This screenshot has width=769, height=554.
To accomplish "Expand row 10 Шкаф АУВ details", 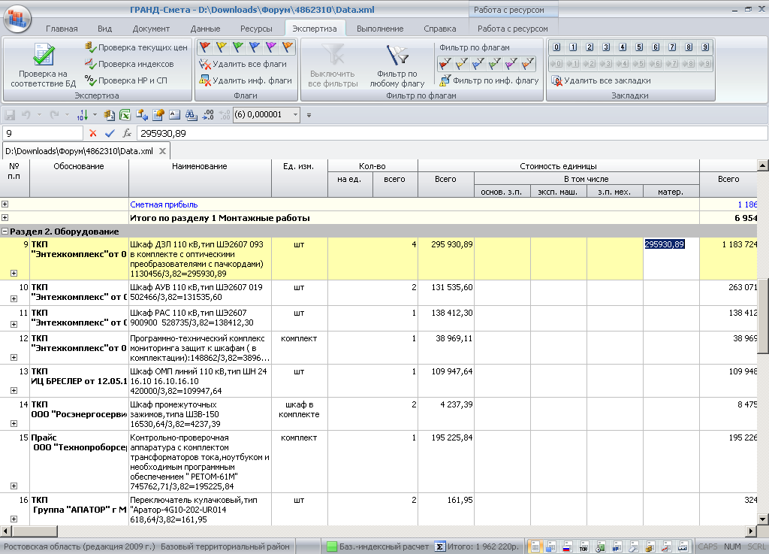I will coord(14,299).
